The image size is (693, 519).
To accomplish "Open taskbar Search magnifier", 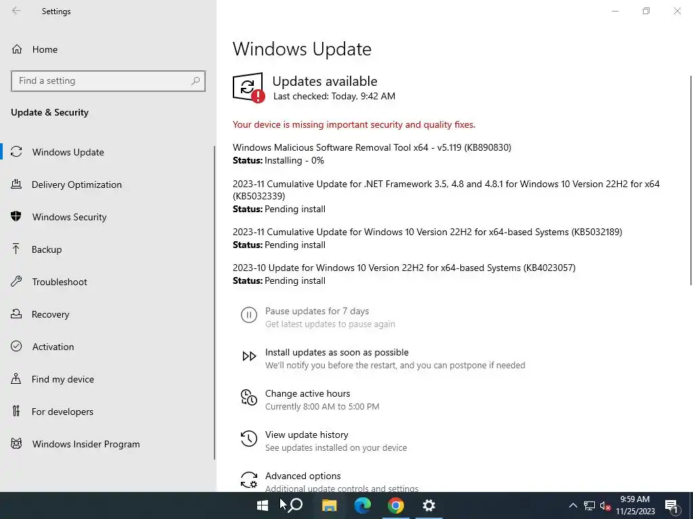I will [296, 505].
